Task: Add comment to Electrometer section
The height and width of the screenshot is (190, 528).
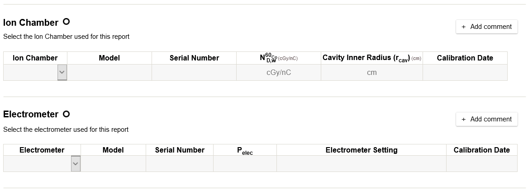Action: coord(486,119)
